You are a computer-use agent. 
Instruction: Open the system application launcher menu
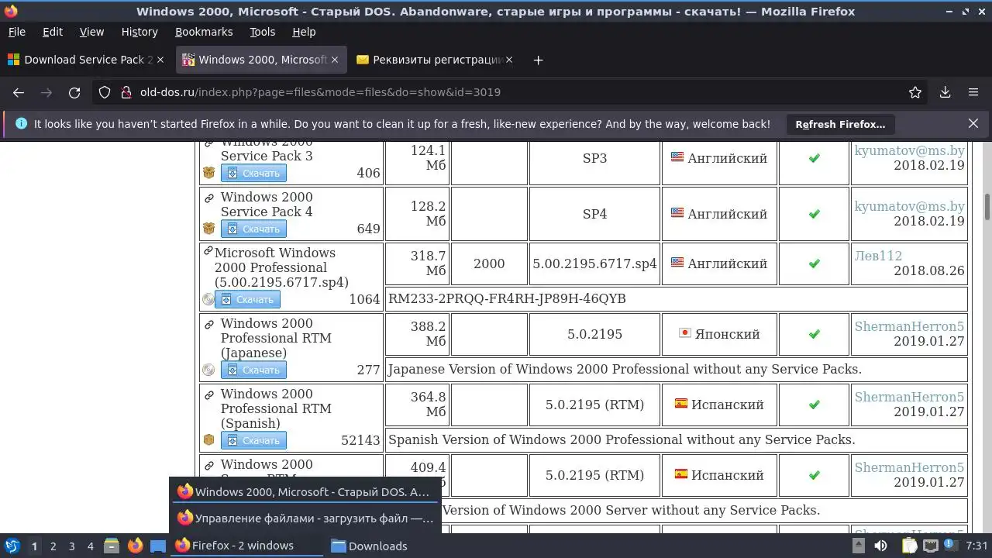pos(12,546)
